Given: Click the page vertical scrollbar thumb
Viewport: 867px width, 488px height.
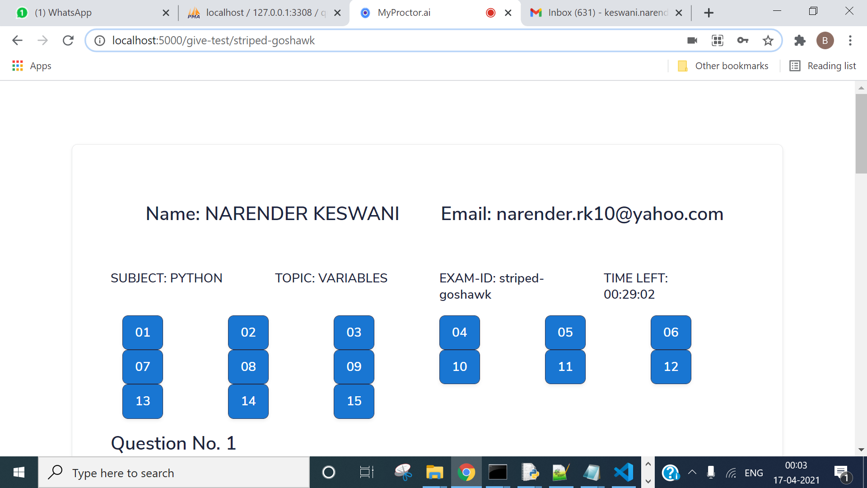Looking at the screenshot, I should 861,133.
